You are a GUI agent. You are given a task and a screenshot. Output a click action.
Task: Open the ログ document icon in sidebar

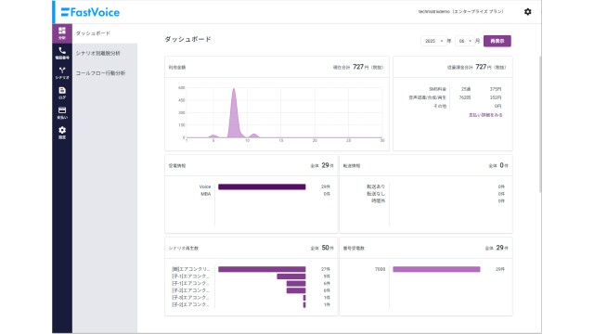click(x=62, y=93)
